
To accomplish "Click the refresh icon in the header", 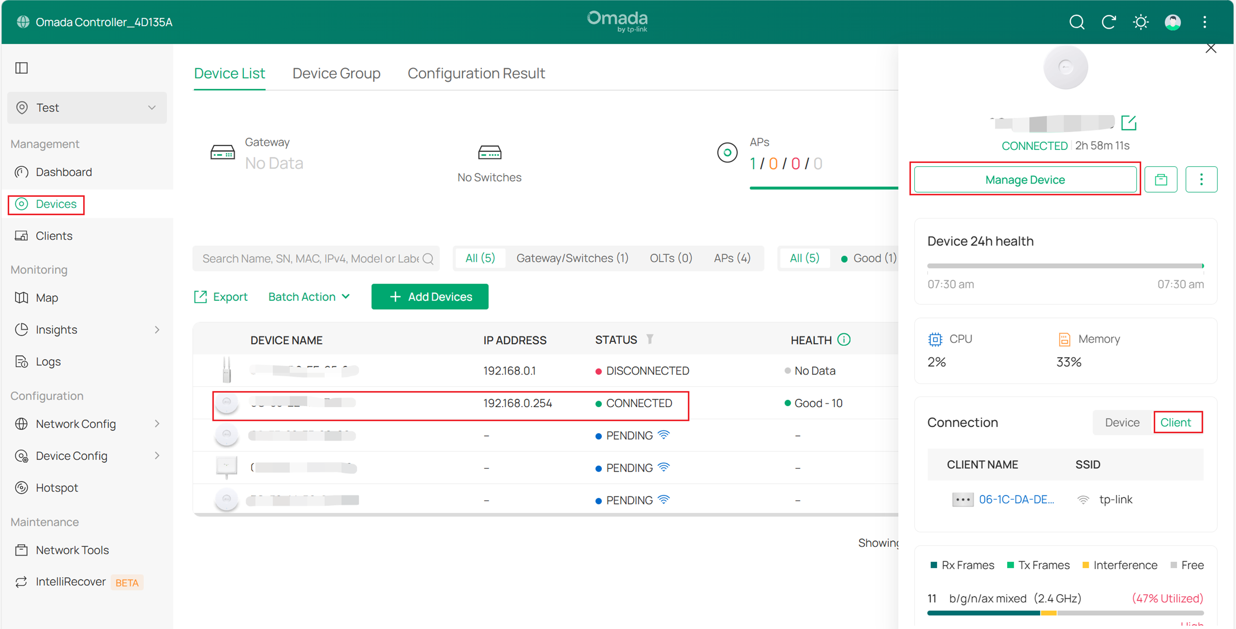I will coord(1109,22).
